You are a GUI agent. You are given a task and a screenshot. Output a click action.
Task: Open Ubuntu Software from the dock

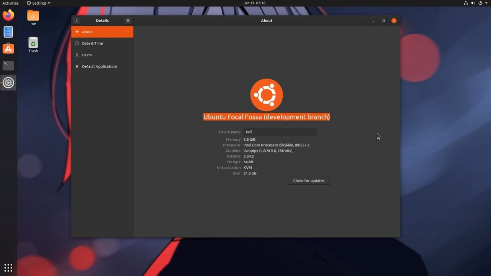click(x=8, y=49)
